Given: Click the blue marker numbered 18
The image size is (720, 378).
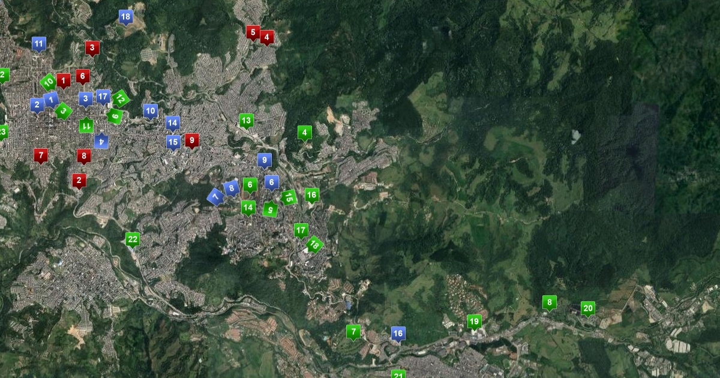Looking at the screenshot, I should pyautogui.click(x=125, y=17).
